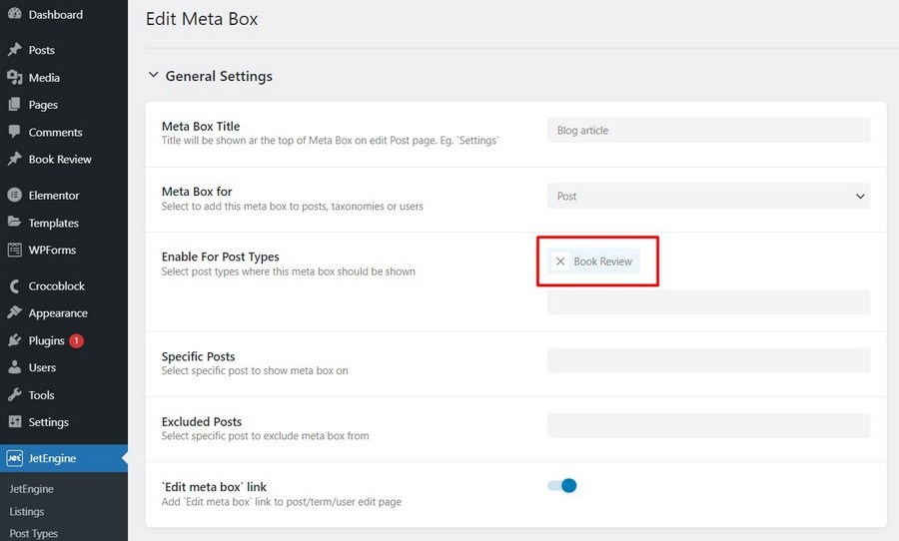Click the Settings sliders icon
The image size is (899, 541).
click(x=14, y=422)
